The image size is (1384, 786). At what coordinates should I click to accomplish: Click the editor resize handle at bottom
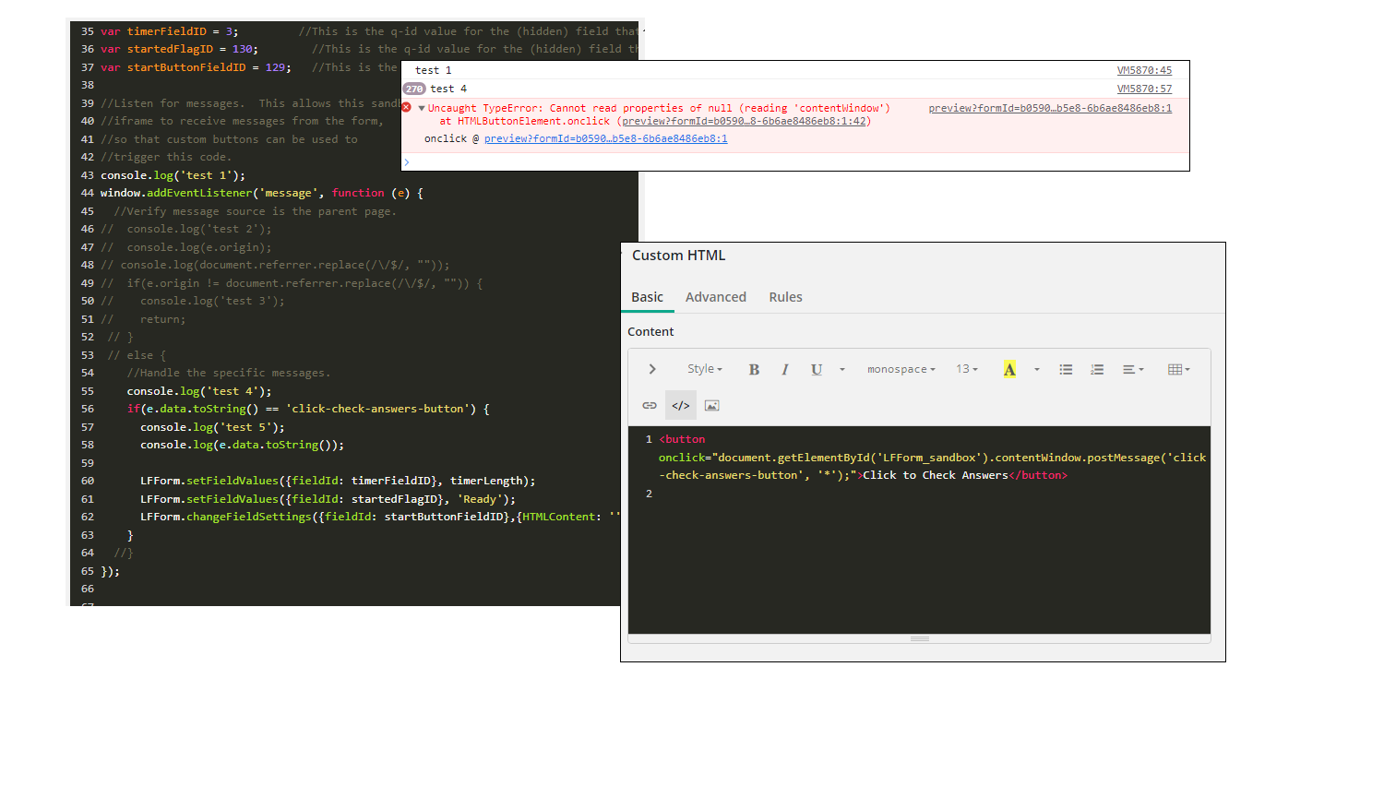pos(920,638)
